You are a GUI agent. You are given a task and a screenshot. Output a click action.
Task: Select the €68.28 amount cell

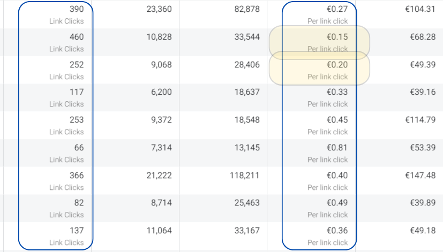[x=423, y=37]
